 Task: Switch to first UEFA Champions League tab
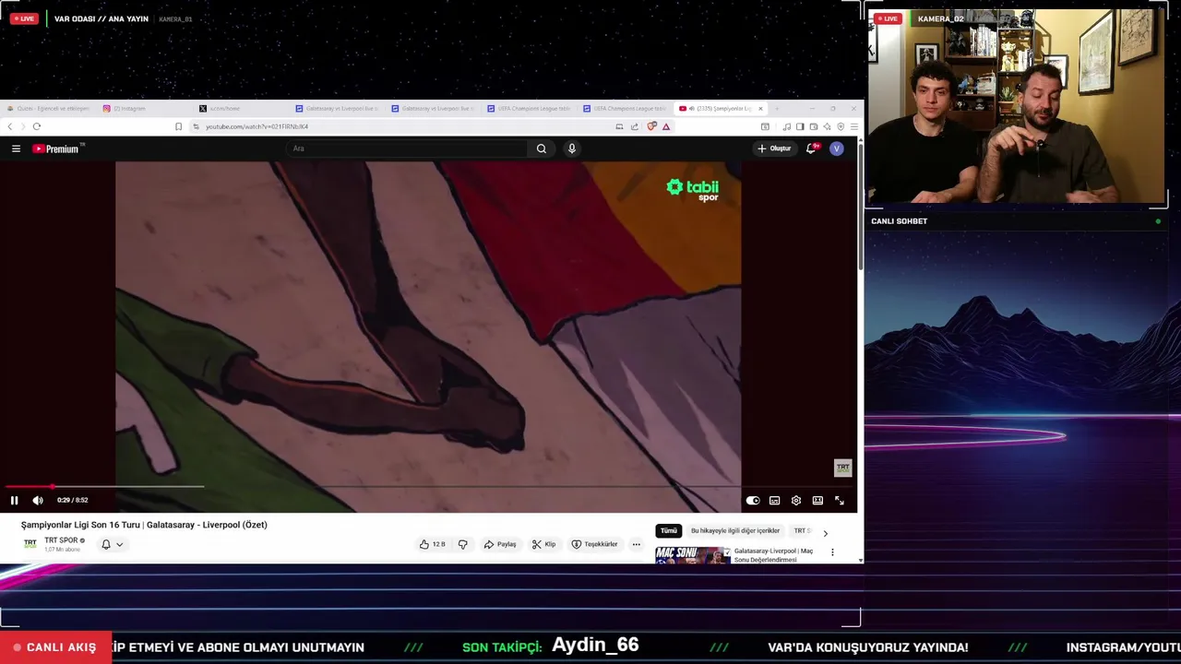pos(528,108)
